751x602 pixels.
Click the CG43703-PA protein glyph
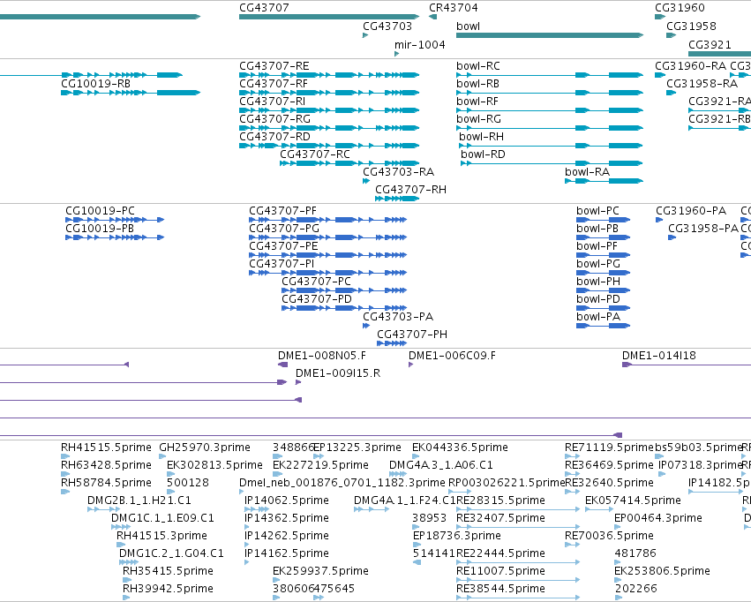click(366, 326)
